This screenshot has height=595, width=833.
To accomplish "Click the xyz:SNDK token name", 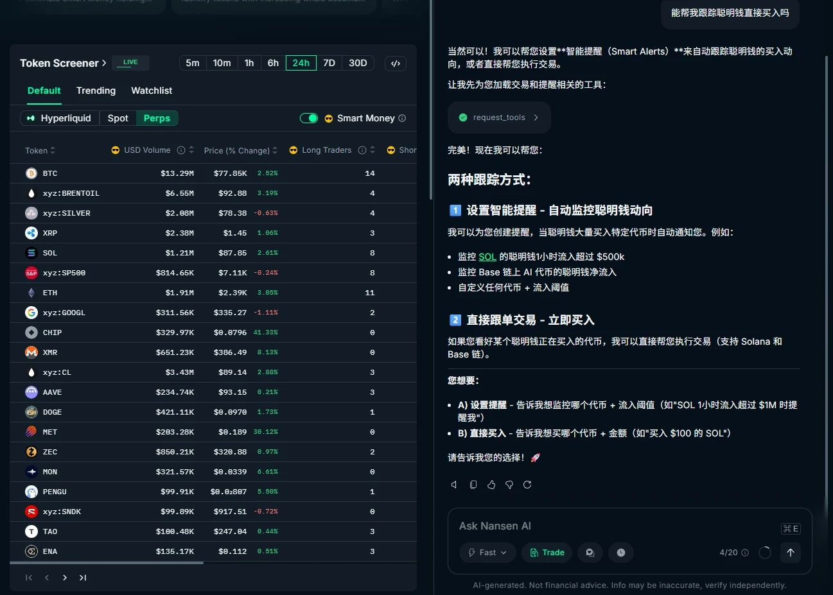I will (62, 512).
